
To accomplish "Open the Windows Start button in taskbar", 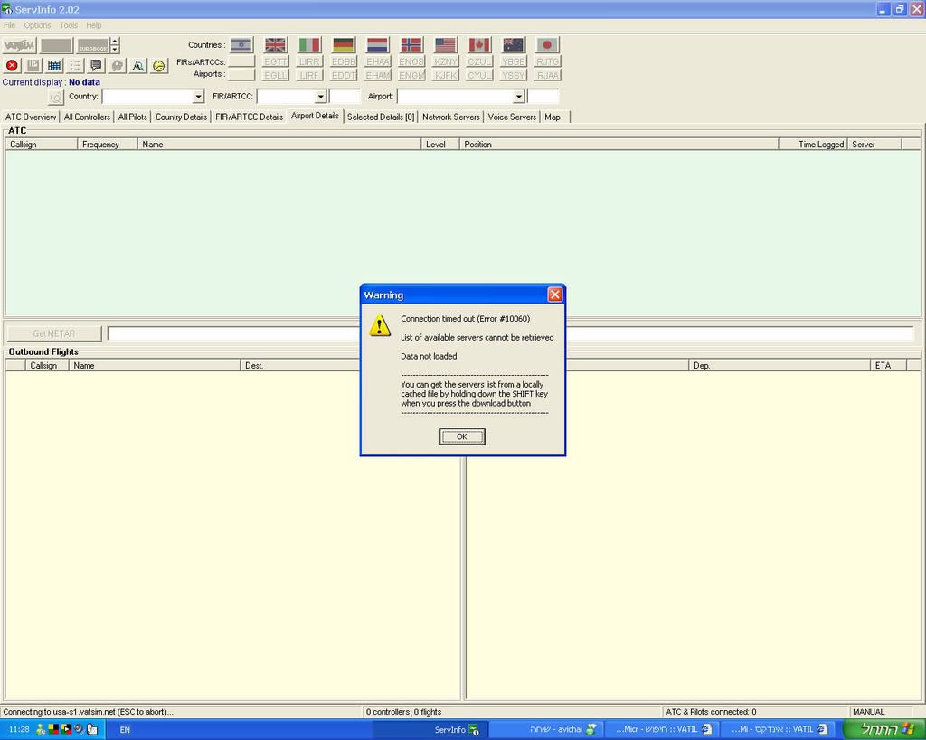I will (x=883, y=729).
